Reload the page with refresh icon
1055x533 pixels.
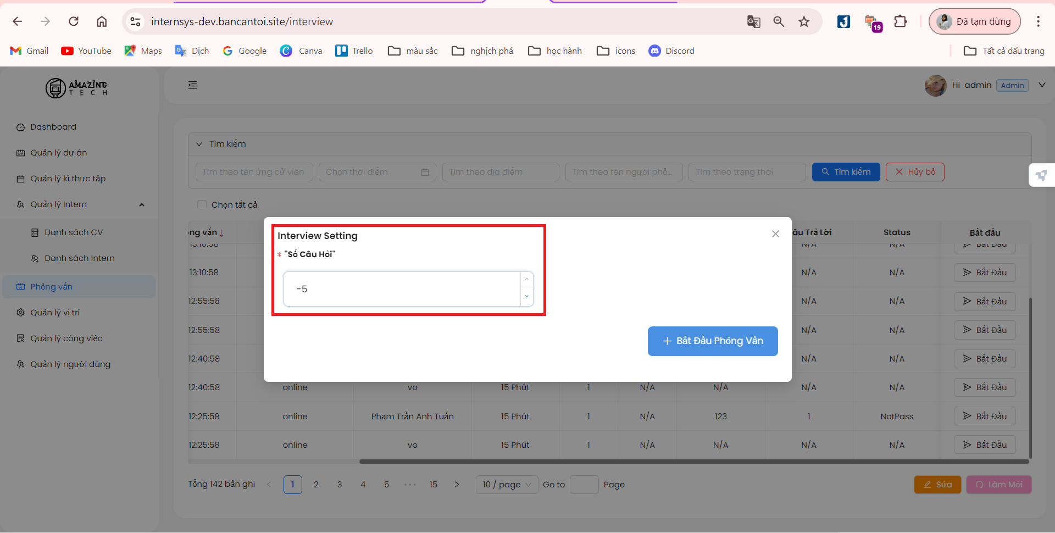(74, 21)
